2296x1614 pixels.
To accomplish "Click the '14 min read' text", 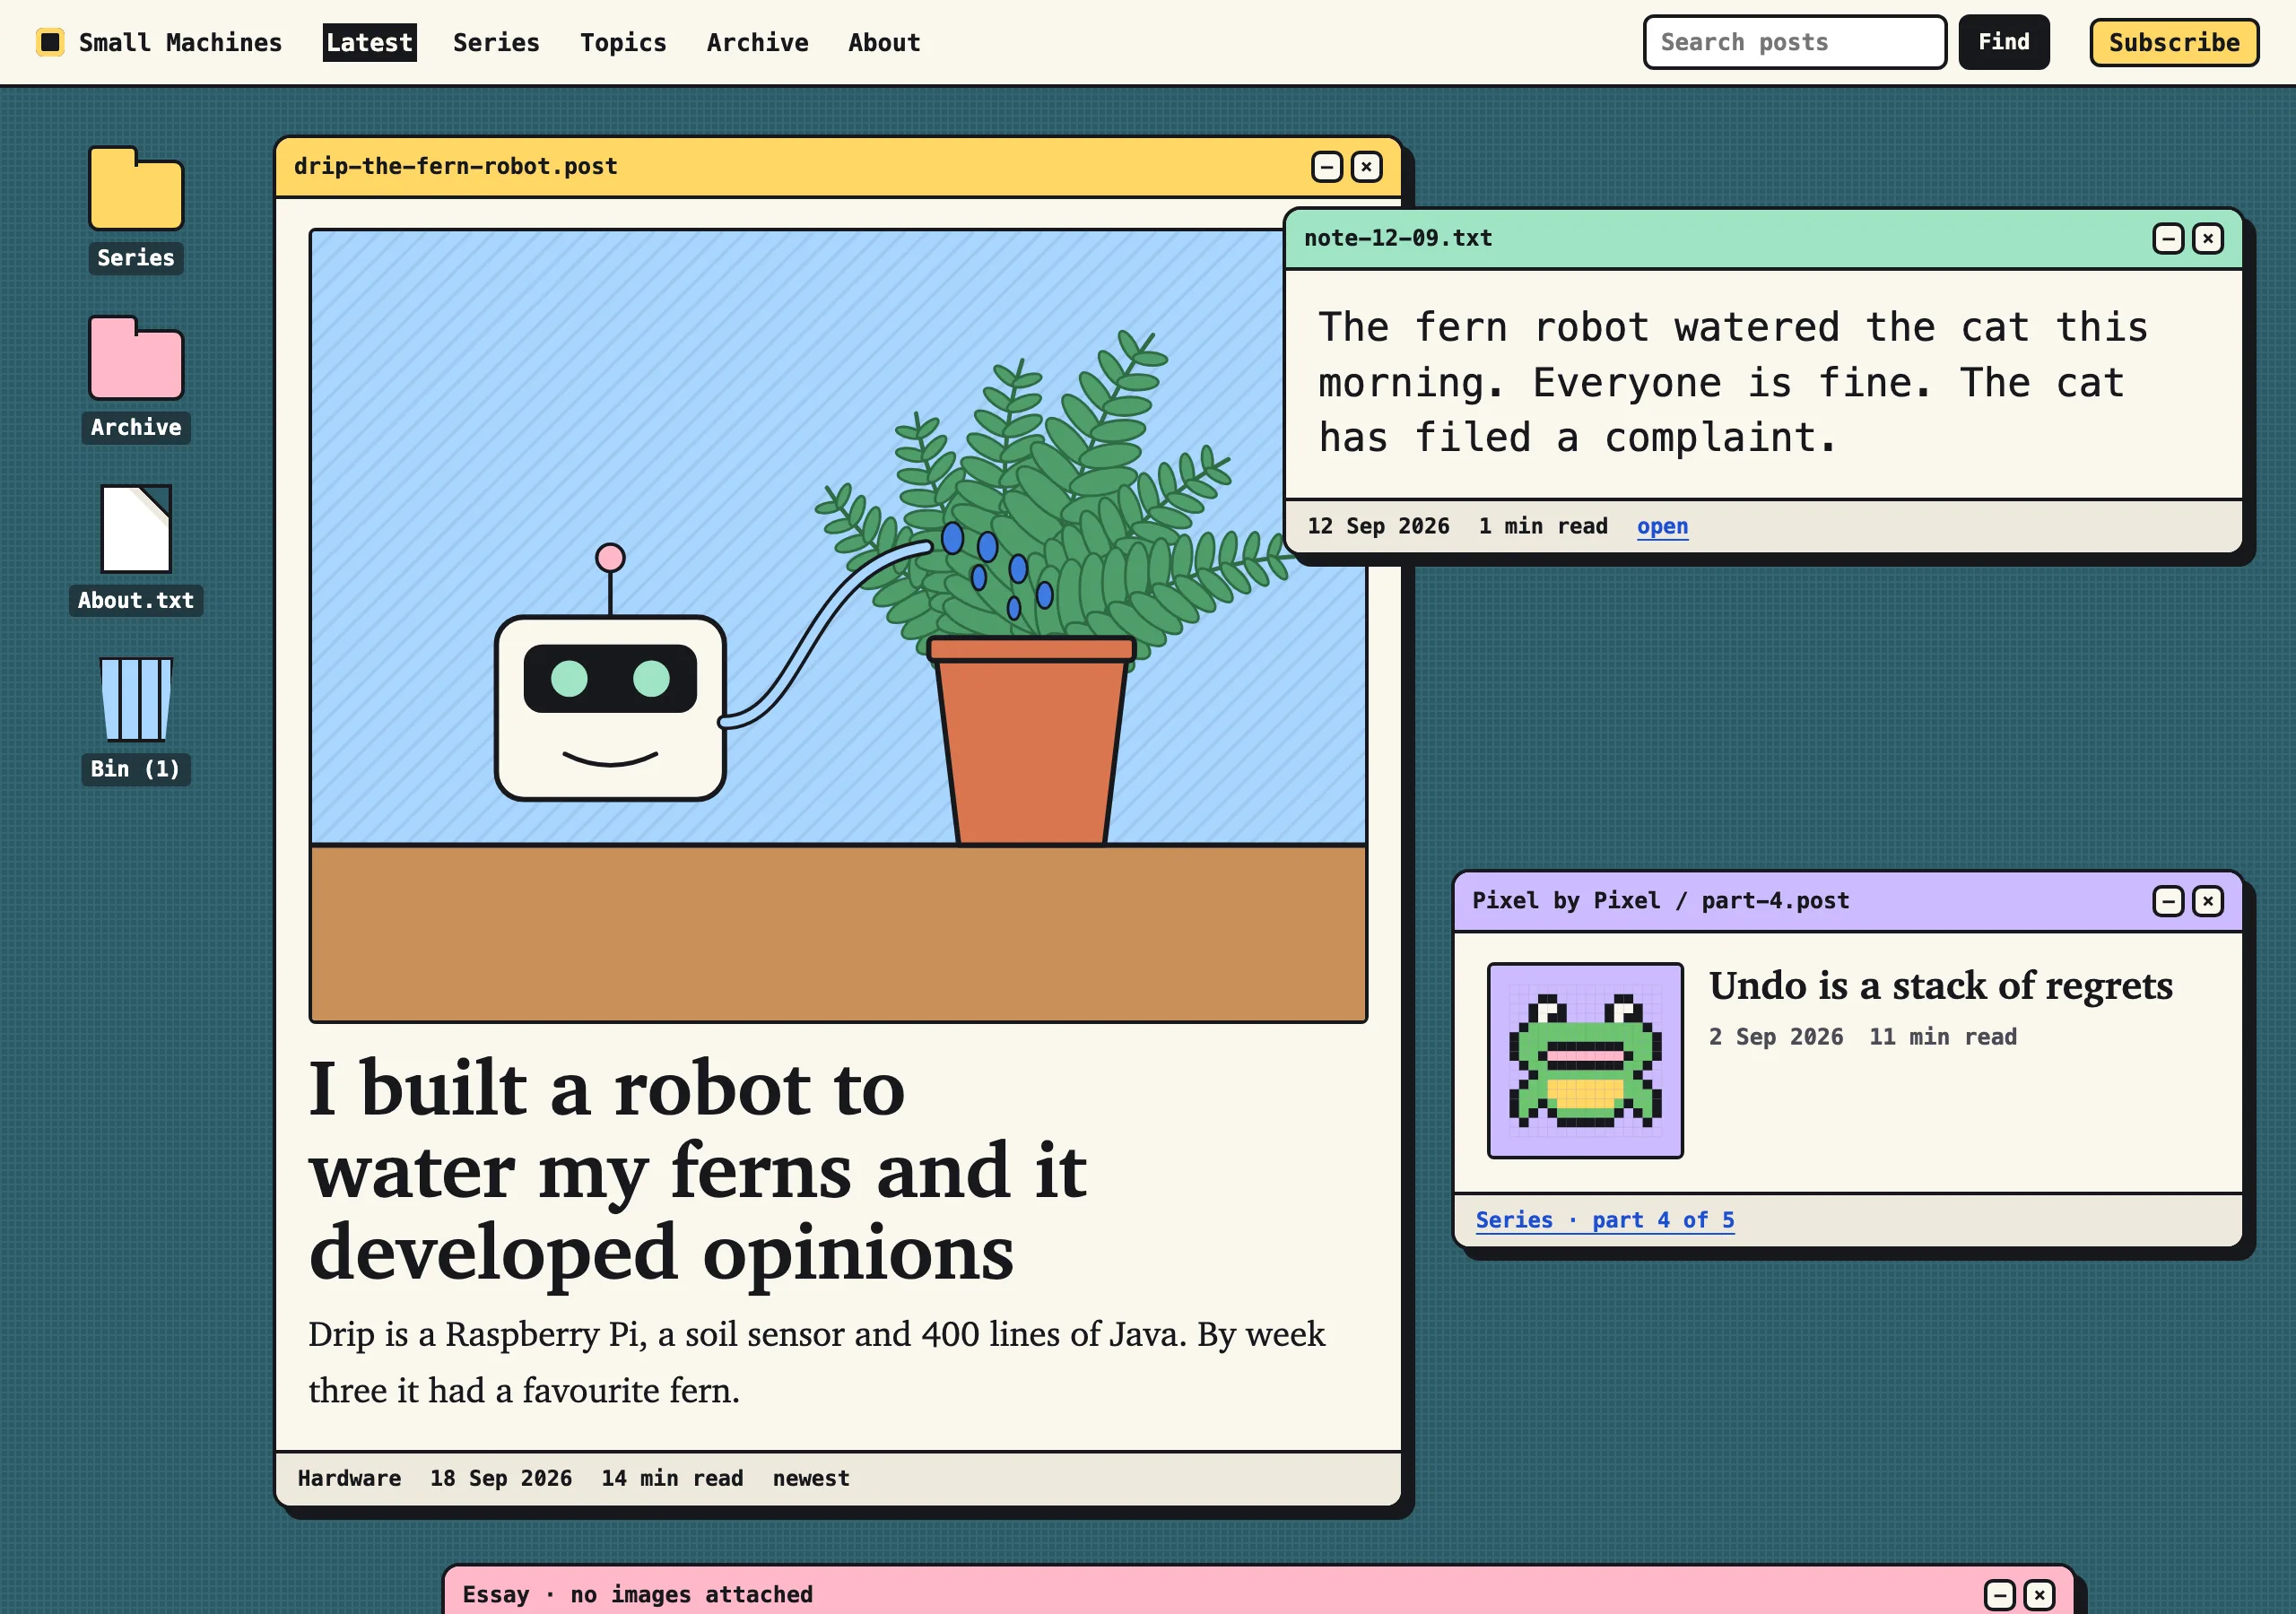I will (x=672, y=1478).
